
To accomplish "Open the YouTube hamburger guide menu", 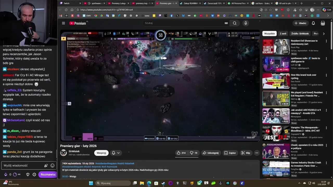I will point(63,23).
